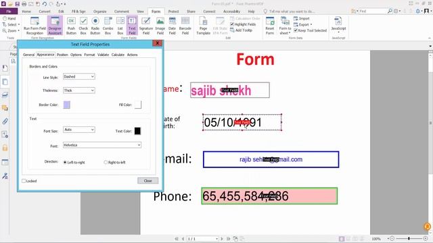Choose Left-to-right direction
Viewport: 433px width, 243px height.
pyautogui.click(x=65, y=163)
